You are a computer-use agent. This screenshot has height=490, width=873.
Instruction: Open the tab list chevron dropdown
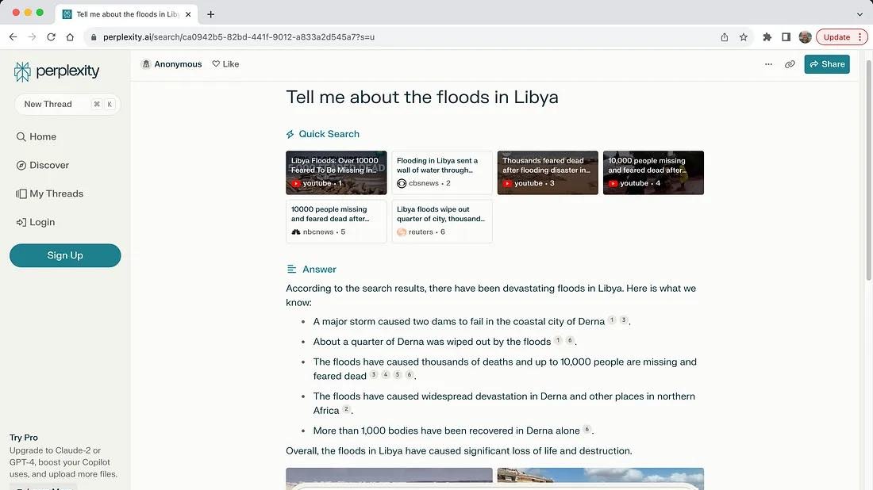(x=860, y=14)
